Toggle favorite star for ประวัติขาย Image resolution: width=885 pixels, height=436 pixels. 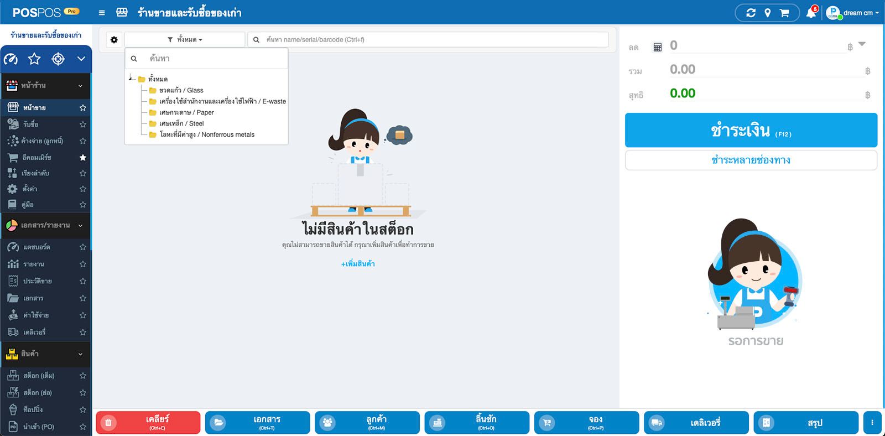coord(83,281)
